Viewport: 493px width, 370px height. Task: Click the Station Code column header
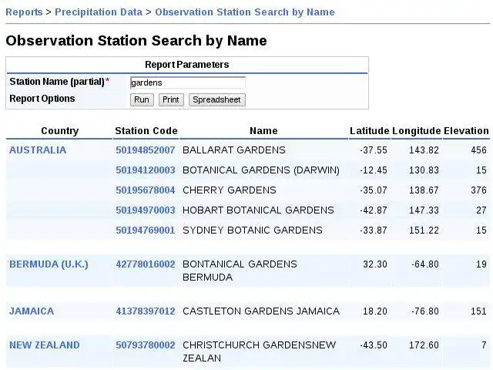click(146, 131)
